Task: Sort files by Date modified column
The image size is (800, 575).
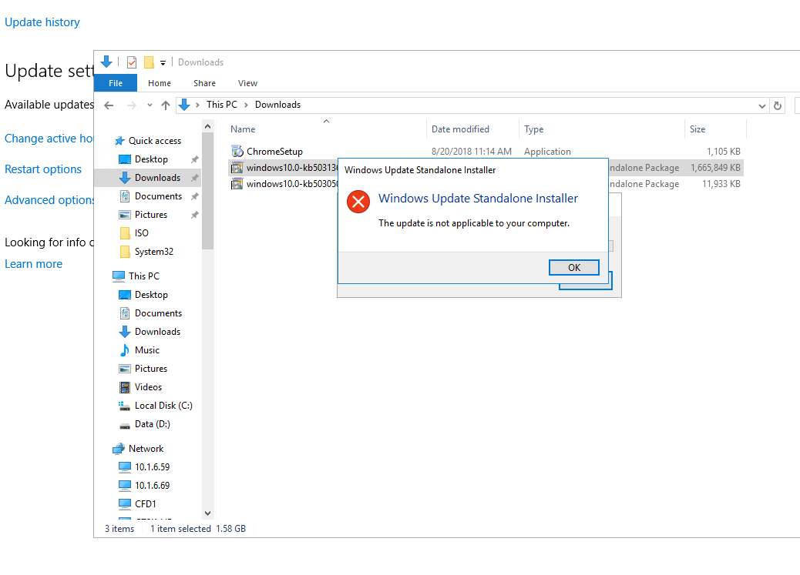Action: (460, 129)
